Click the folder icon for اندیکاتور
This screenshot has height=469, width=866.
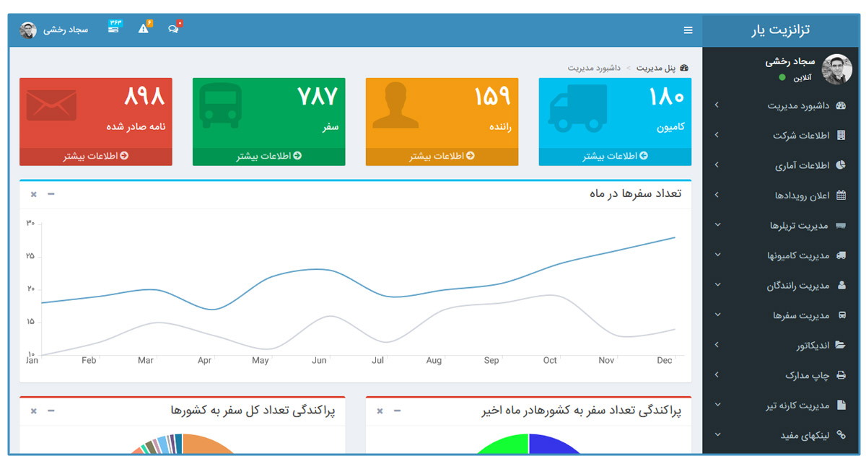coord(841,346)
